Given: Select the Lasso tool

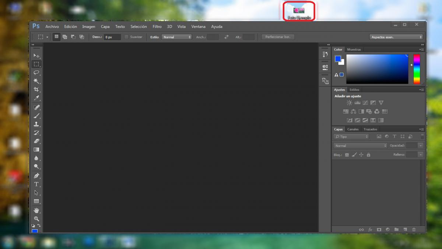Looking at the screenshot, I should 36,73.
